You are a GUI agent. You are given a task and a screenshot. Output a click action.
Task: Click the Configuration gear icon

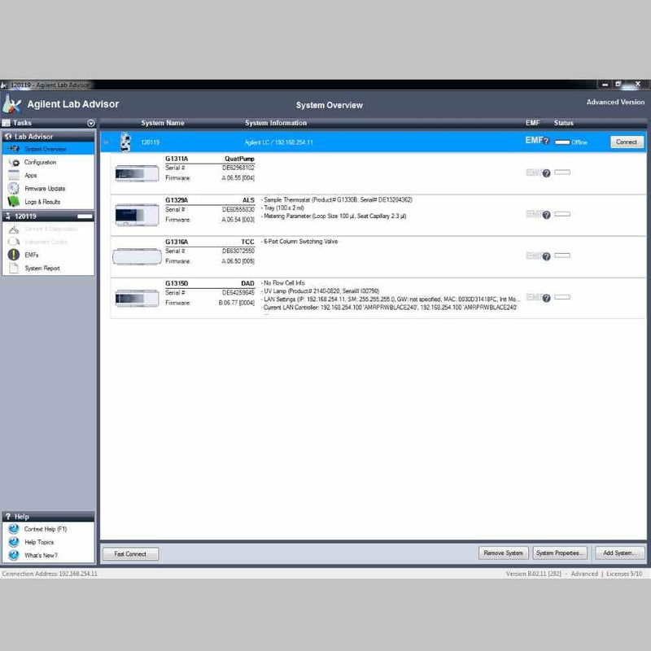[x=14, y=162]
